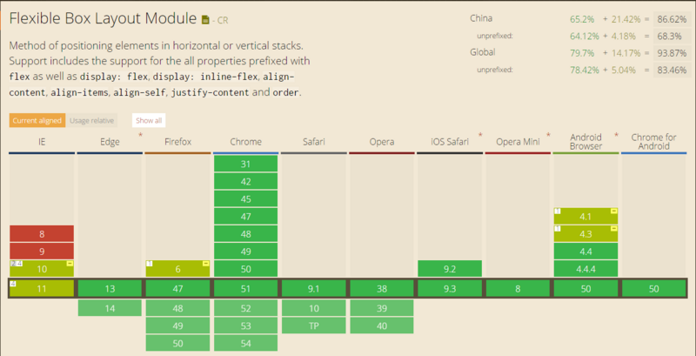Click the Android Browser 4.4.4 version cell
Viewport: 696px width, 356px height.
[x=586, y=269]
